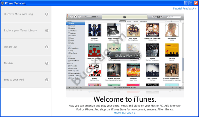Select the Genres tab in the iTunes preview
Viewport: 199px width, 117px height.
point(136,21)
